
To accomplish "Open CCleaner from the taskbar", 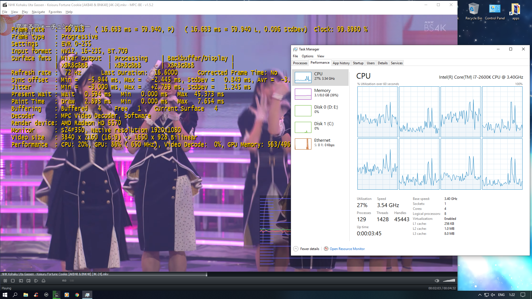I will (36, 295).
